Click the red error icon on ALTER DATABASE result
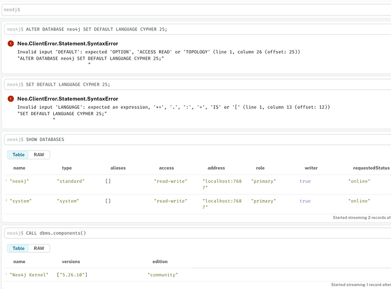 [11, 43]
